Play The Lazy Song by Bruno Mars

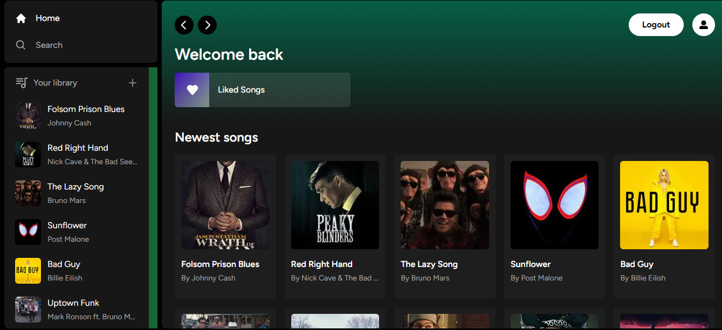click(444, 226)
